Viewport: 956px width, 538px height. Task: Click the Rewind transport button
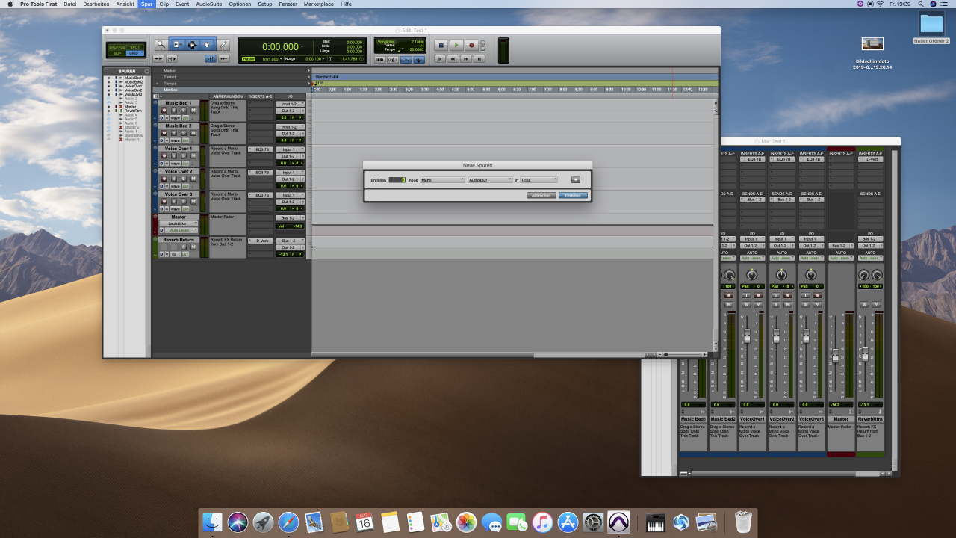tap(453, 58)
